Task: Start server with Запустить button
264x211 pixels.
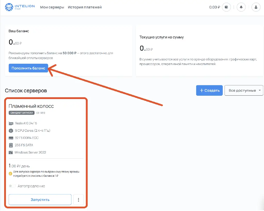Action: point(40,200)
